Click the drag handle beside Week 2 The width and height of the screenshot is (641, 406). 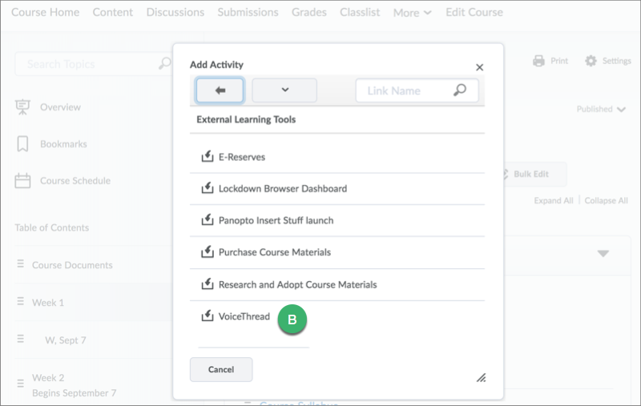pos(21,384)
